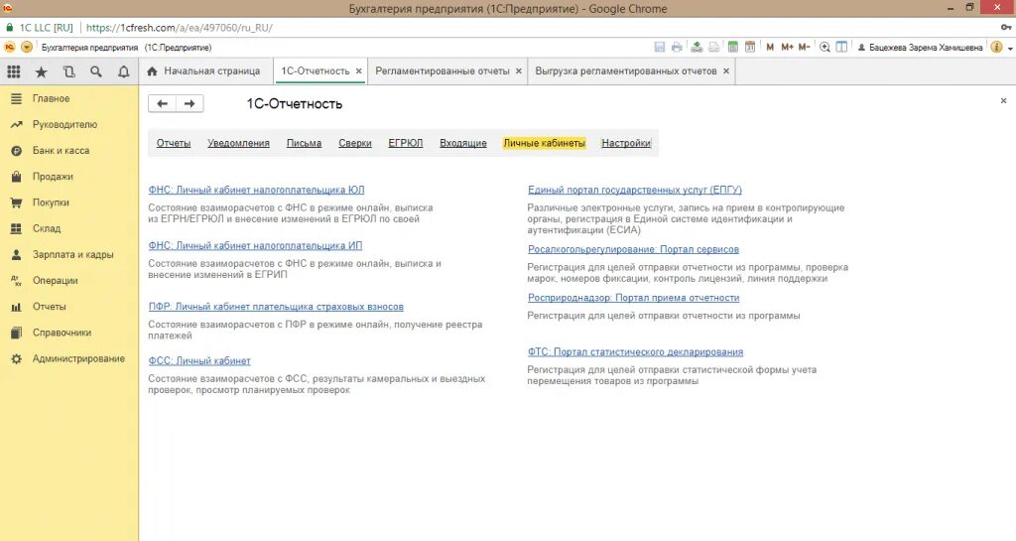1016x541 pixels.
Task: Click the split window panels icon
Action: tap(841, 47)
